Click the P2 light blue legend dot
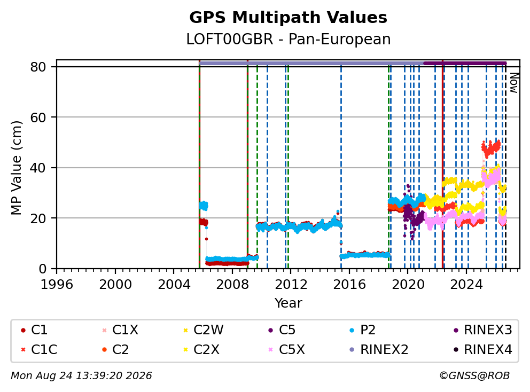Viewport: 530px width, 392px height. [352, 330]
